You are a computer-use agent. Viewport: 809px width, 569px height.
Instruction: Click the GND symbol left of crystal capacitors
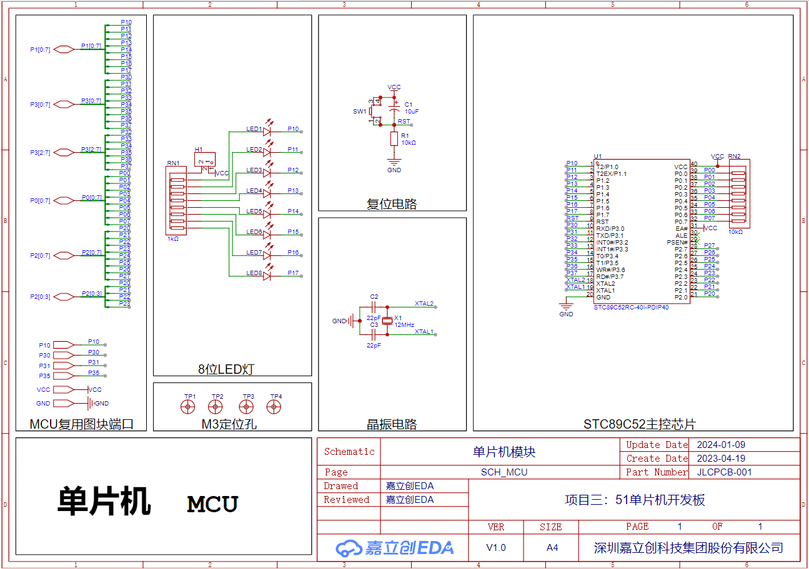coord(351,321)
